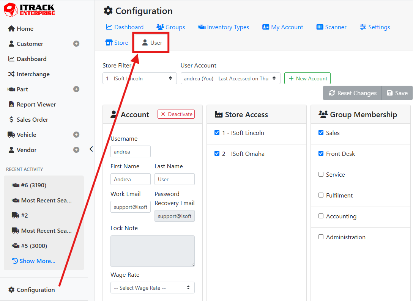
Task: Switch to the Inventory Types tab
Action: click(x=224, y=27)
